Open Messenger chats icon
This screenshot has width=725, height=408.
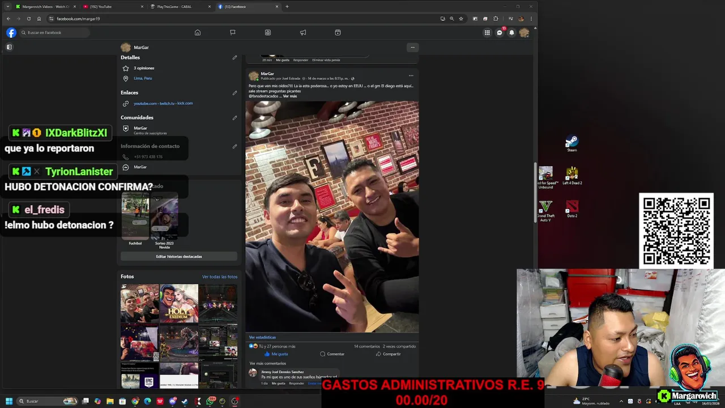click(500, 32)
